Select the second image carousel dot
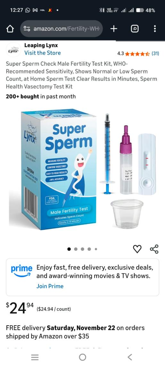Image resolution: width=165 pixels, height=366 pixels. coord(76,249)
